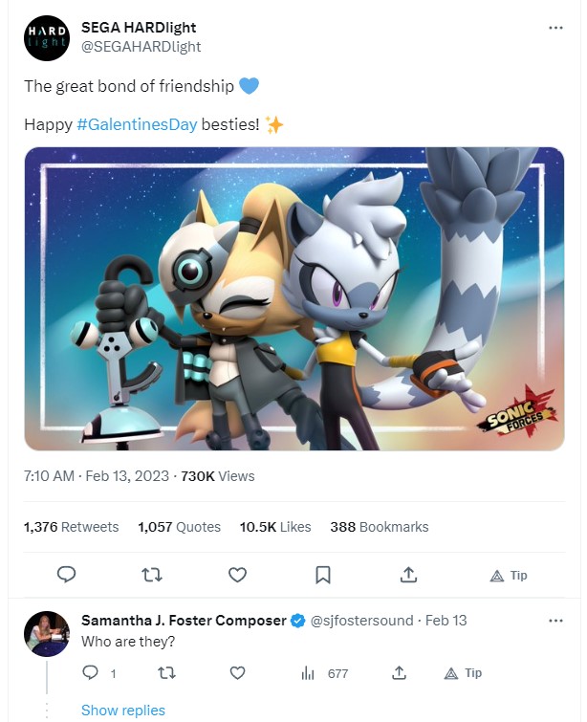Share the main tweet via upload icon
The height and width of the screenshot is (722, 587).
[408, 574]
